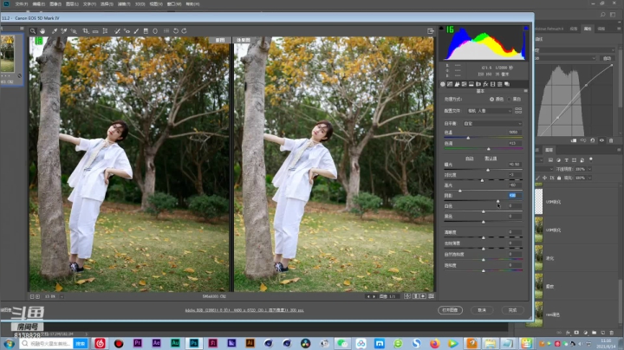Open the Lens Corrections panel icon

[478, 84]
